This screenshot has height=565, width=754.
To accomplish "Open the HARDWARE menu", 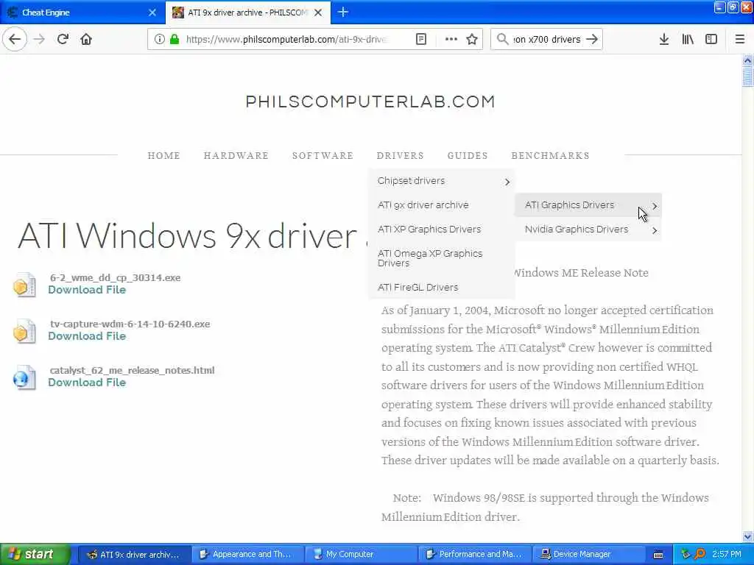I will pos(236,155).
